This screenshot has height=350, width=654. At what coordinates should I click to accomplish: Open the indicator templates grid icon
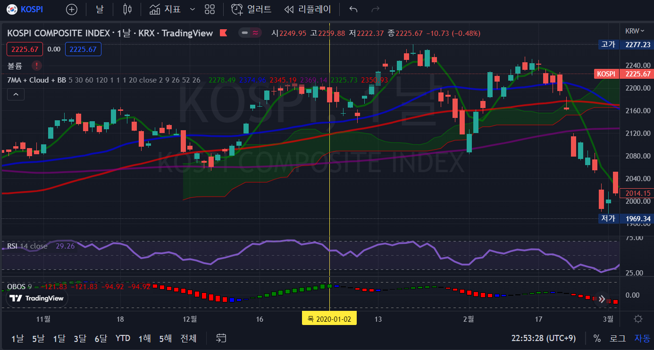point(210,9)
